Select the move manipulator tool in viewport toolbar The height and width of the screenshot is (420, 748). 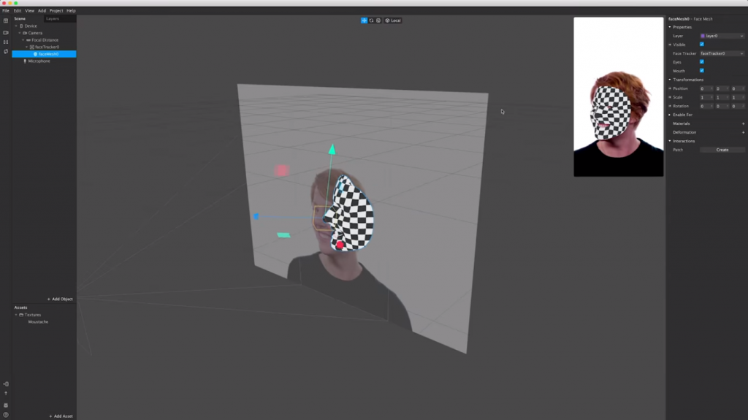pyautogui.click(x=364, y=20)
